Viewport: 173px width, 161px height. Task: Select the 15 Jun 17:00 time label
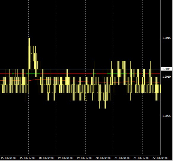pos(28,158)
